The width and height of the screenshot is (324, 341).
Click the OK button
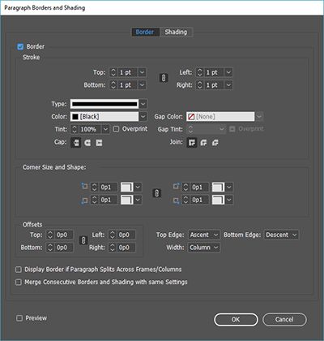tap(236, 320)
